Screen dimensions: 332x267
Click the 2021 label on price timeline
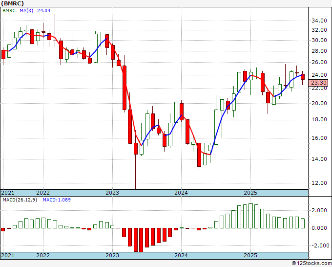[8, 193]
